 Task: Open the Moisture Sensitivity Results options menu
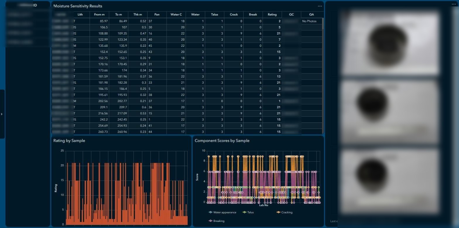pos(320,6)
